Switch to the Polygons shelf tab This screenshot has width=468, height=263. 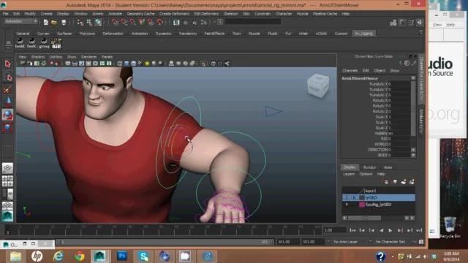point(87,34)
